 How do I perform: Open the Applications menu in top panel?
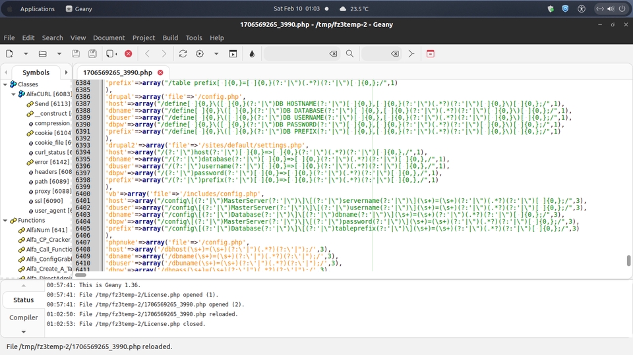coord(37,9)
